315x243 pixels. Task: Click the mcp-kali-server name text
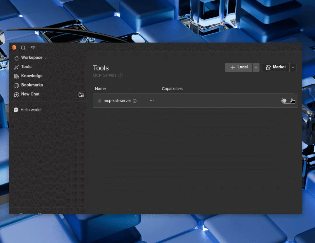[x=117, y=101]
